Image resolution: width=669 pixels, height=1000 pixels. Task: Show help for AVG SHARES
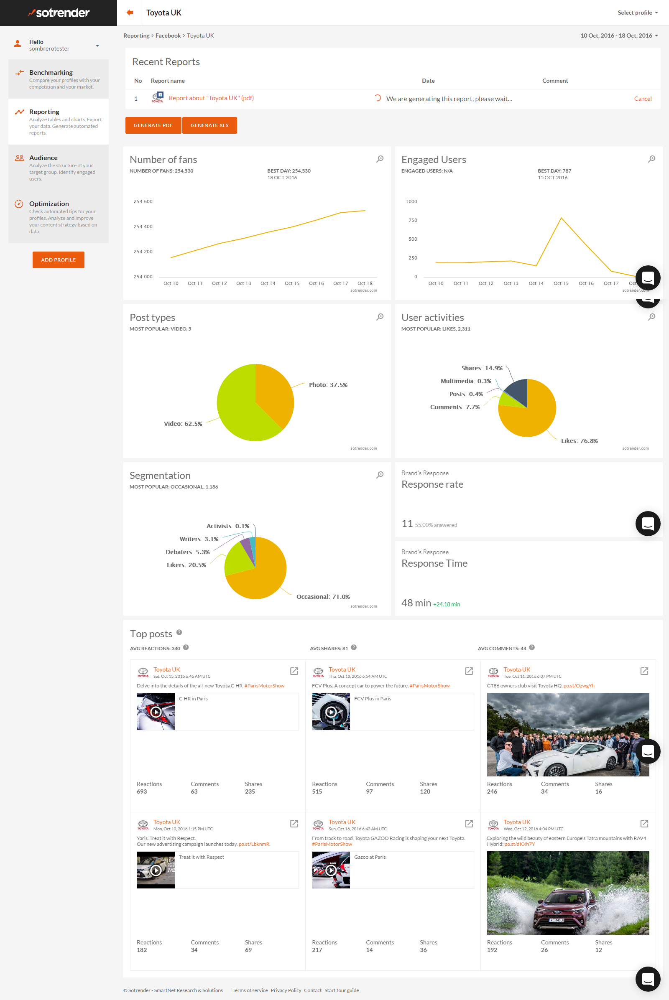pyautogui.click(x=354, y=647)
